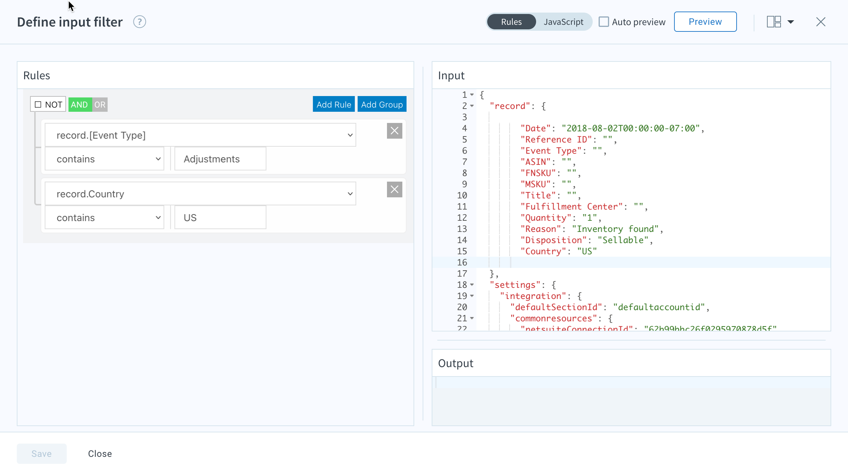Close the filter dialog with the X icon
This screenshot has width=848, height=475.
point(821,22)
